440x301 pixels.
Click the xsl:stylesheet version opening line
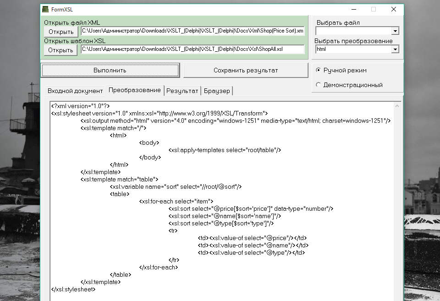159,113
